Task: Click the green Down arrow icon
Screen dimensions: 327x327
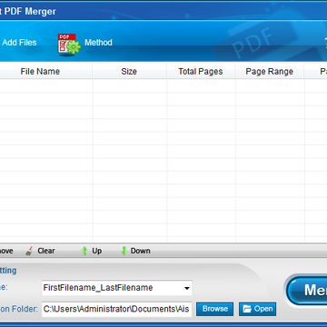Action: [124, 251]
